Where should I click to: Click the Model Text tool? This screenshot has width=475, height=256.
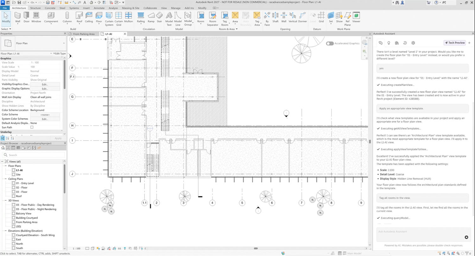169,19
